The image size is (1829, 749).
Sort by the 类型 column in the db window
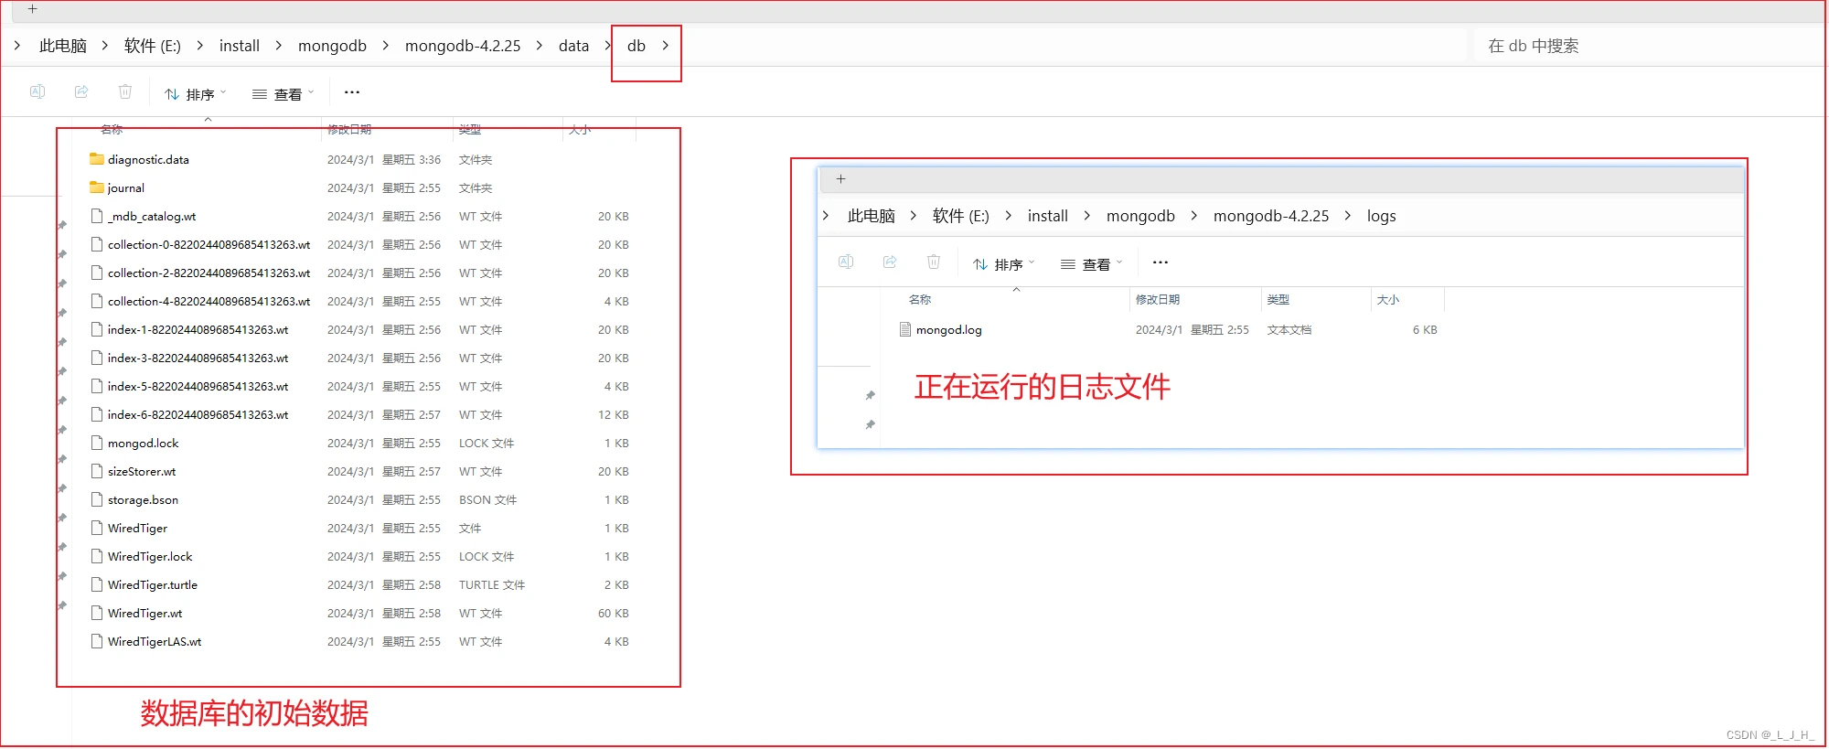470,130
